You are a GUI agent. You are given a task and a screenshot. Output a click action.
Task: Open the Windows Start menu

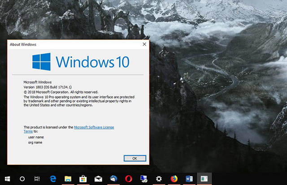7,179
